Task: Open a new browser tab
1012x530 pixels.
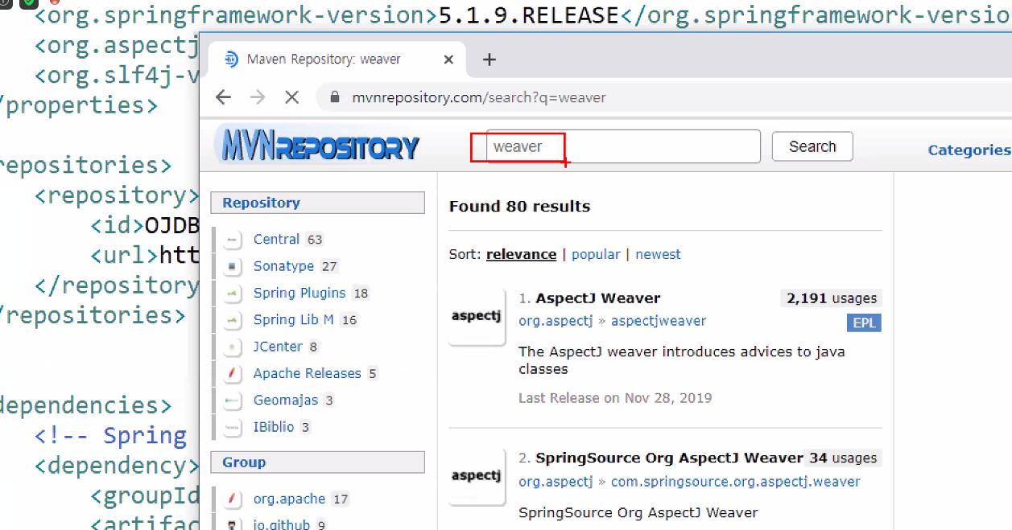Action: [x=489, y=59]
